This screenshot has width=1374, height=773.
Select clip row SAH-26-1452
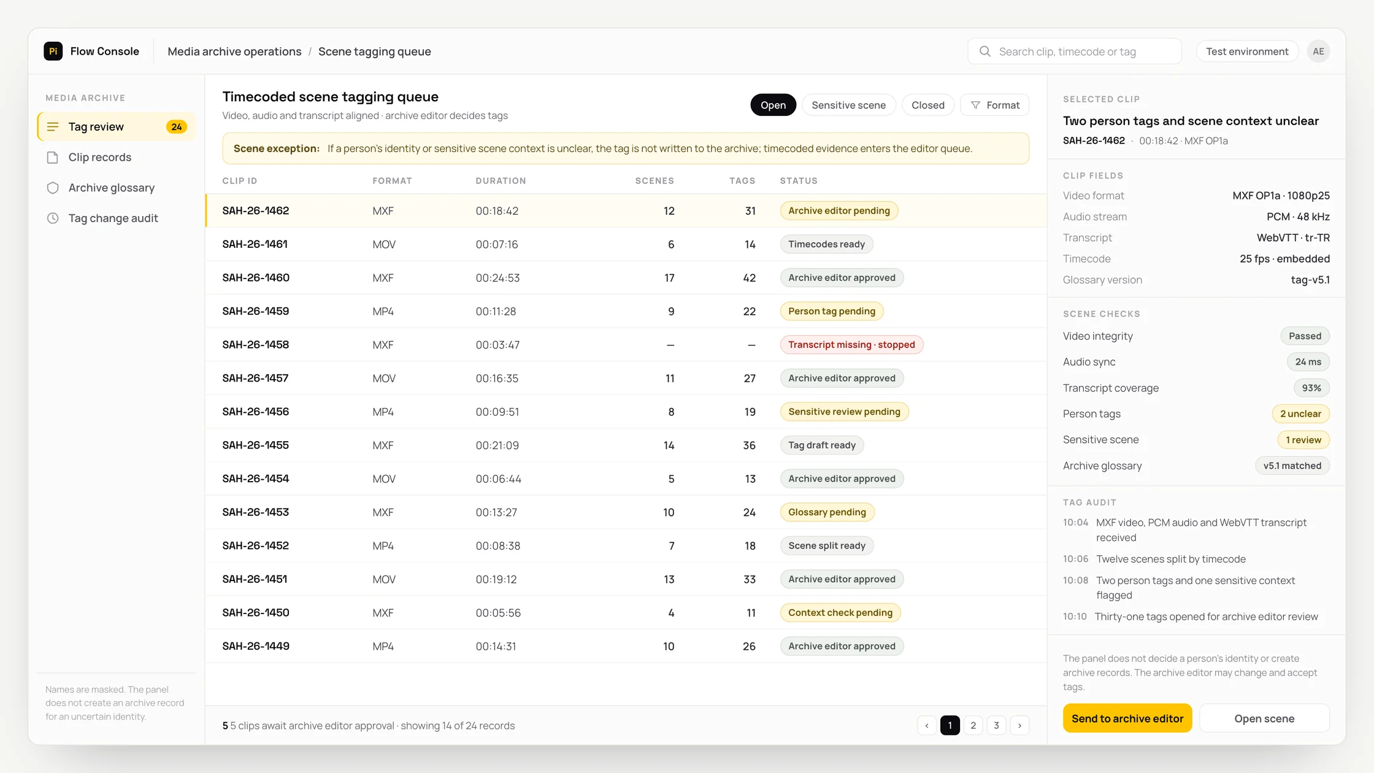click(626, 546)
